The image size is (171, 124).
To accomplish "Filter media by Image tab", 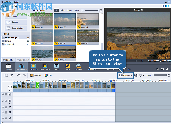I will (70, 10).
